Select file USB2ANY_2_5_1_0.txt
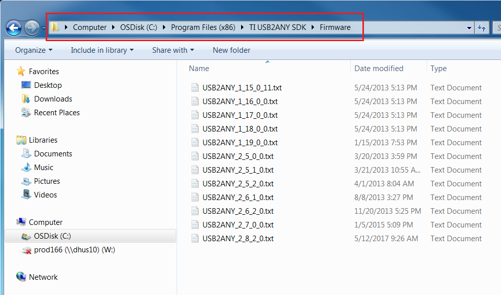Image resolution: width=501 pixels, height=295 pixels. tap(238, 170)
